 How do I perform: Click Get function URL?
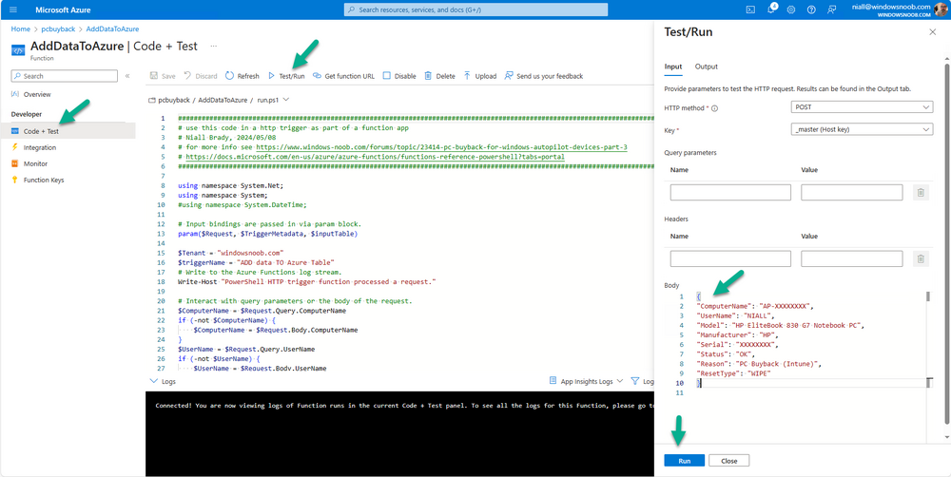point(344,76)
